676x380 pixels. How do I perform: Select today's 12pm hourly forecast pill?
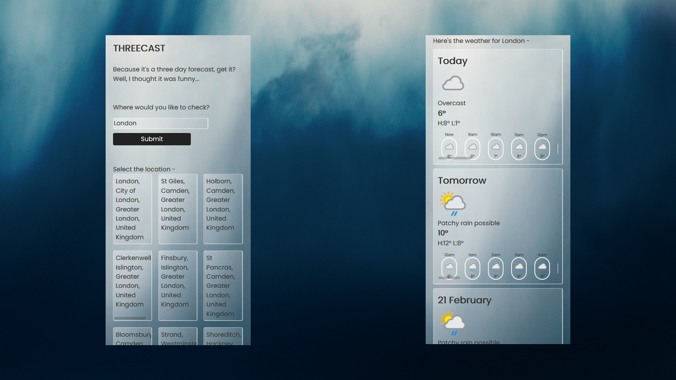tap(542, 149)
